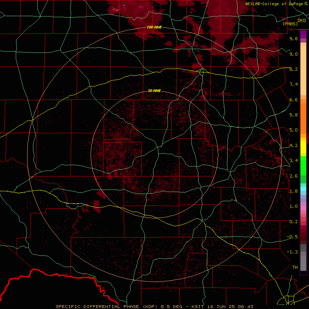Click the 7.4 scale value
Image resolution: width=309 pixels, height=309 pixels.
point(294,84)
